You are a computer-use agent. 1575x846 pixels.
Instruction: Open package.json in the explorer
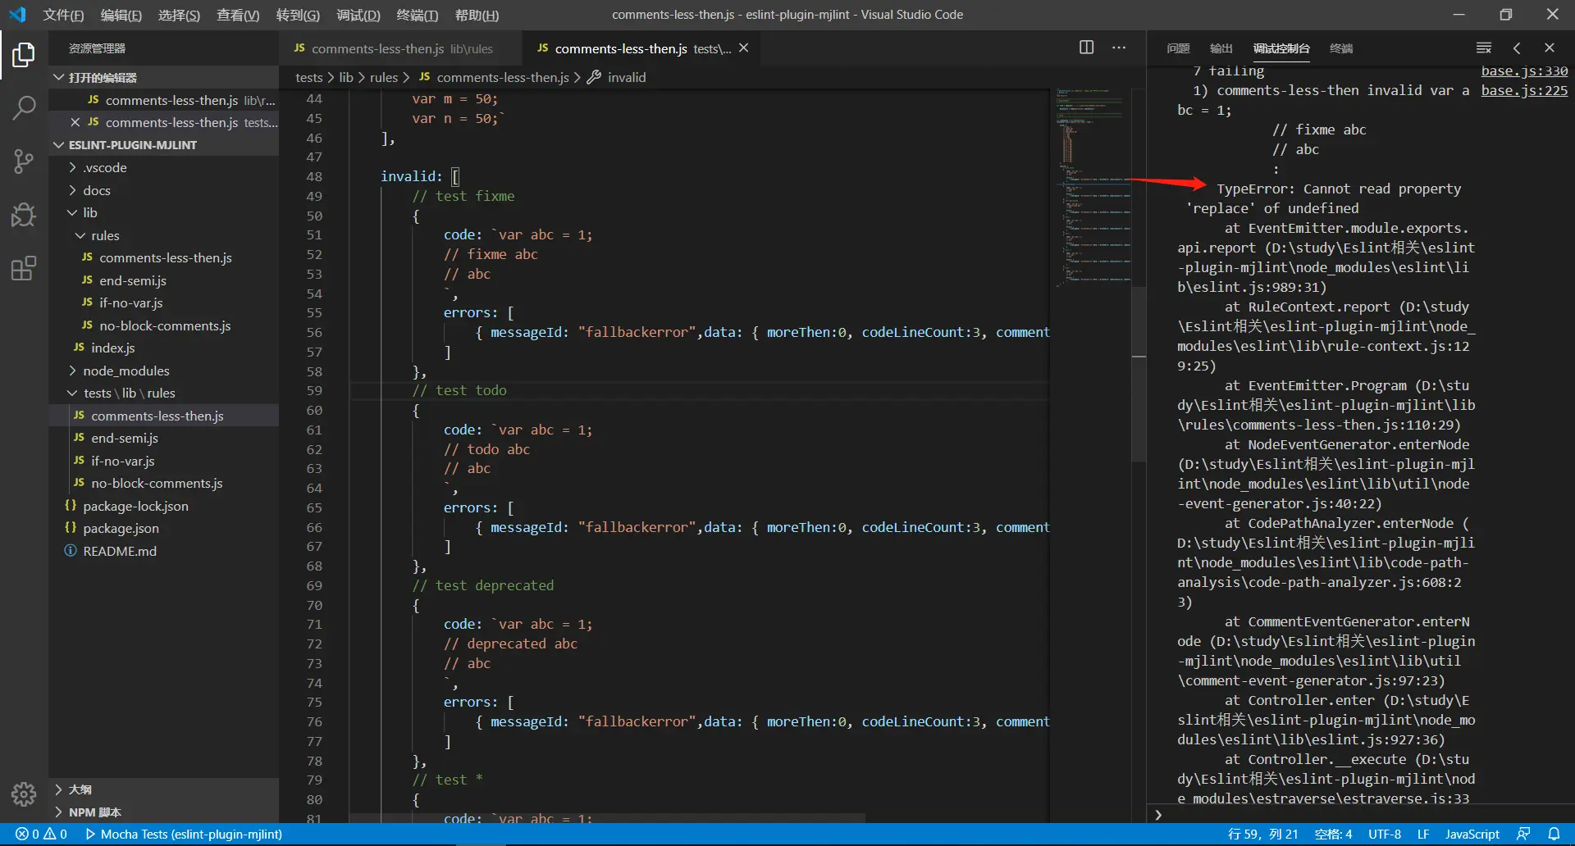121,528
